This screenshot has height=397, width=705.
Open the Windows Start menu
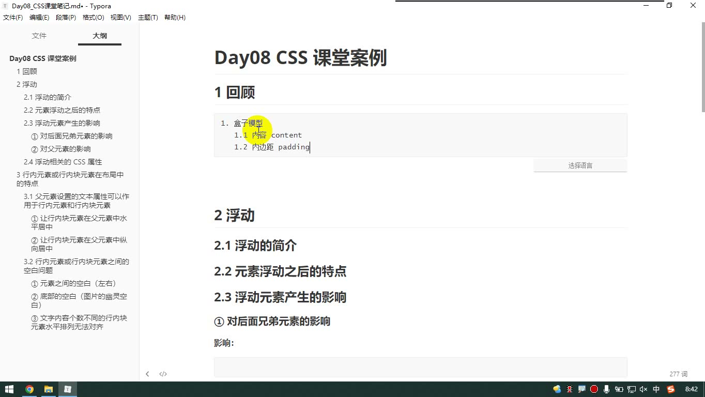[9, 389]
